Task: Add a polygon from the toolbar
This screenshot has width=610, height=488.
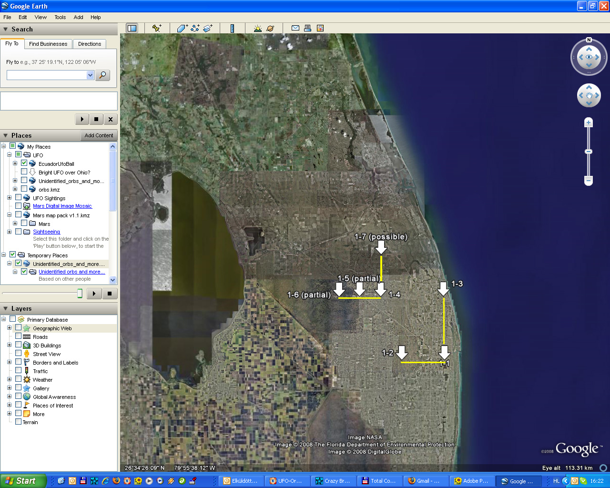Action: tap(183, 28)
